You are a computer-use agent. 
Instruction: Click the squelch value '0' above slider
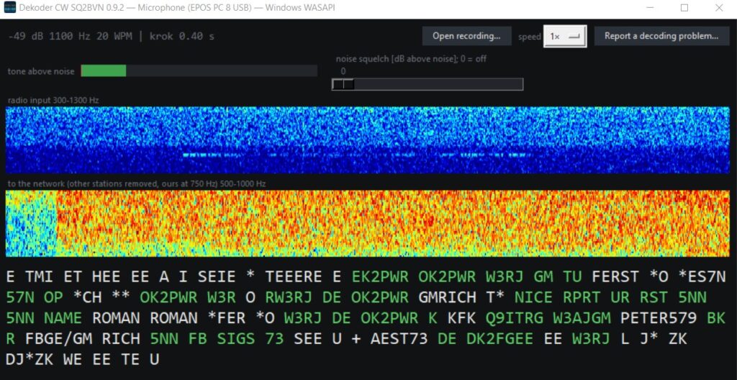click(x=343, y=71)
